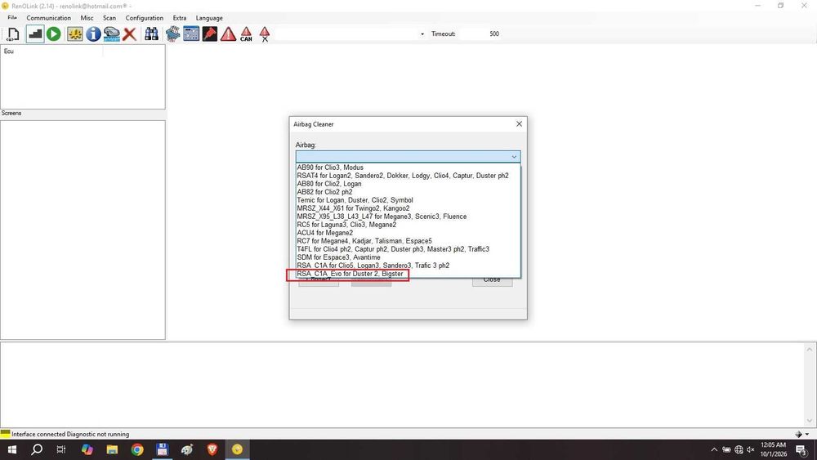Open the Communication menu

pos(48,18)
